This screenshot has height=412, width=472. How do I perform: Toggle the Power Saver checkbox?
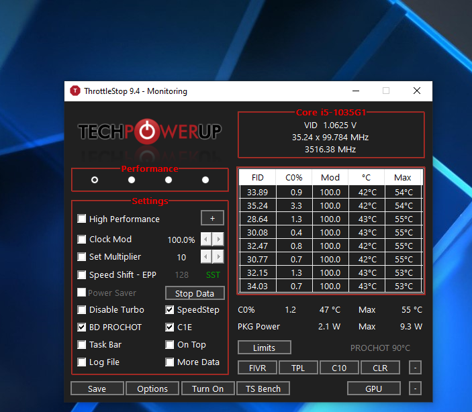point(82,292)
